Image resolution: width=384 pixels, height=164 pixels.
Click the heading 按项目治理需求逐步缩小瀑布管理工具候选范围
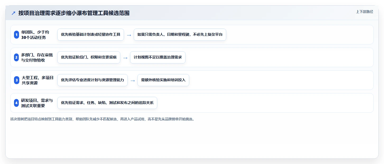pyautogui.click(x=74, y=13)
